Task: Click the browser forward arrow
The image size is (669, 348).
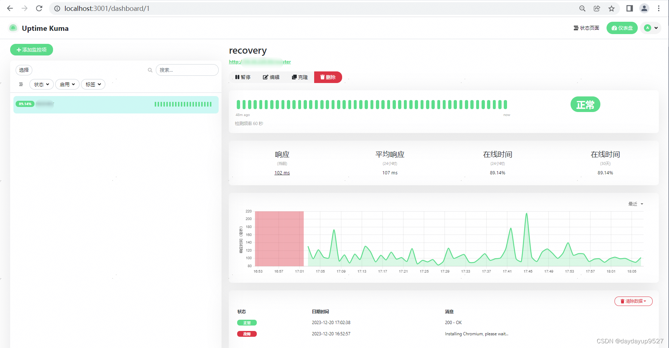Action: [24, 8]
